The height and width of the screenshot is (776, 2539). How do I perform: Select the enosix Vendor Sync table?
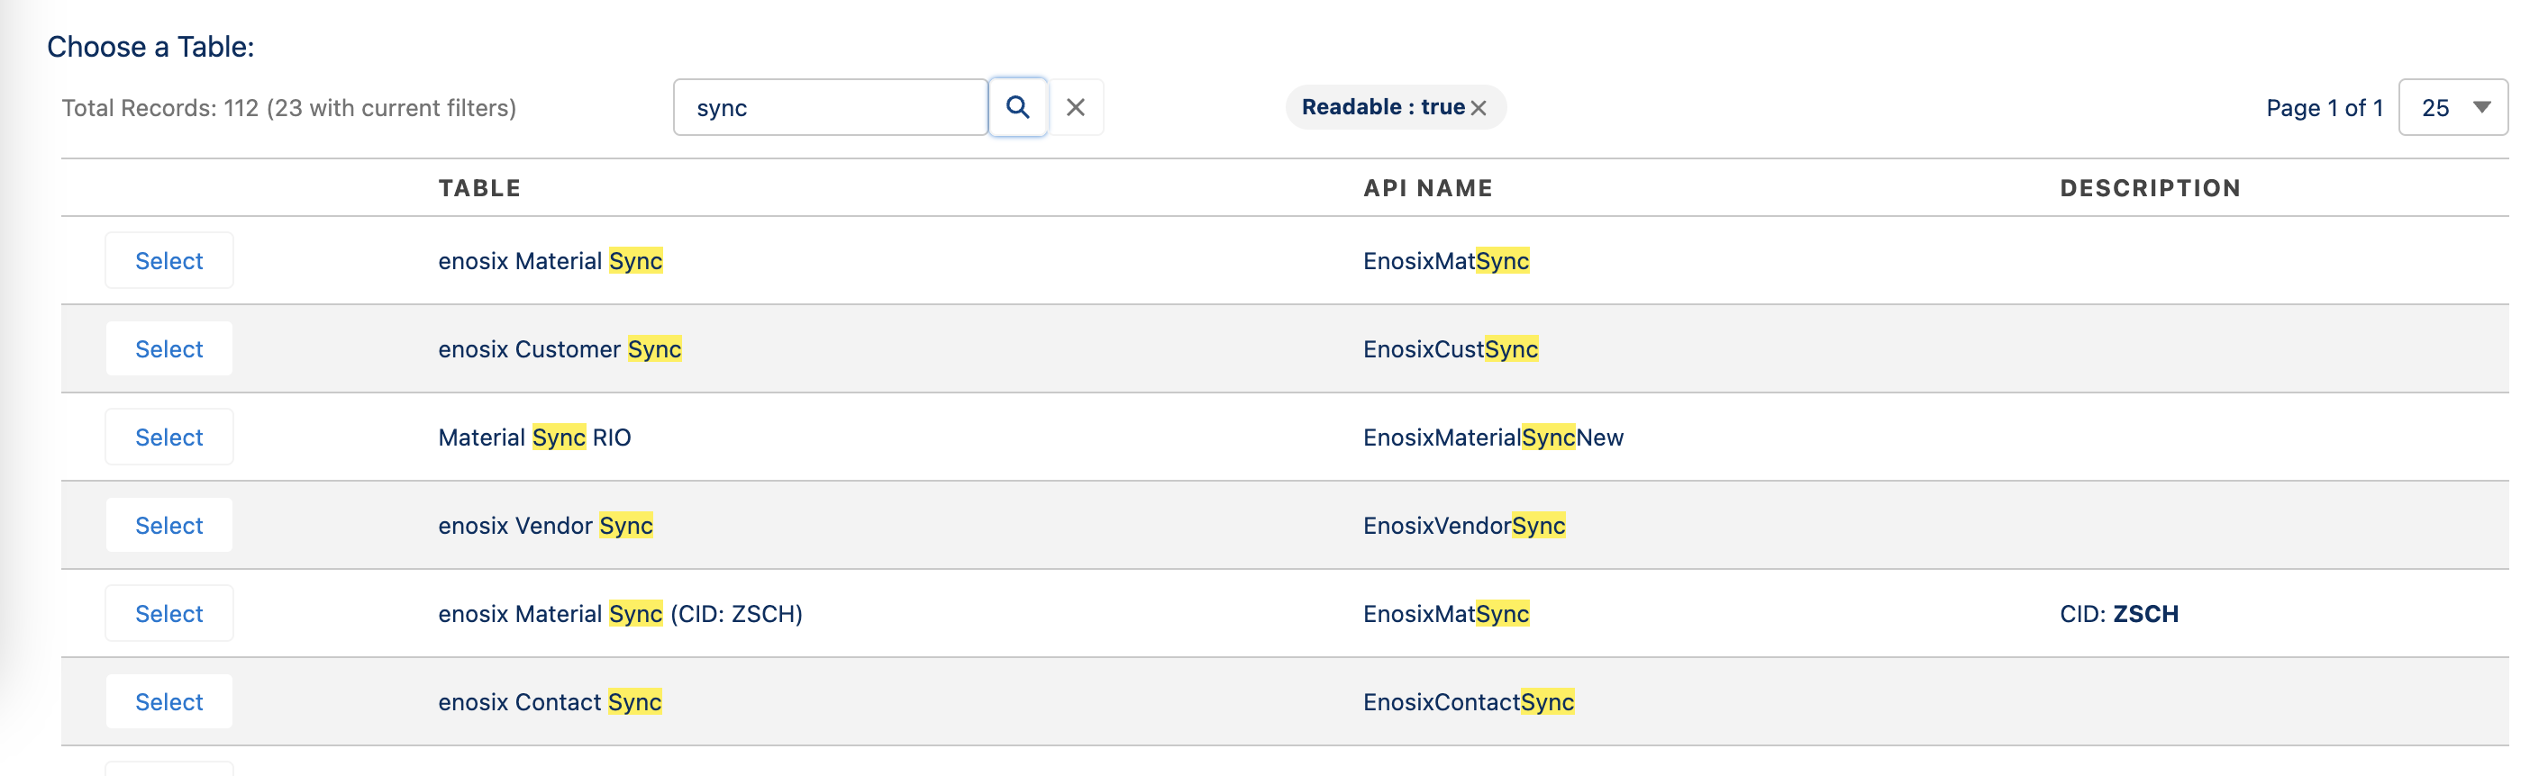tap(169, 525)
